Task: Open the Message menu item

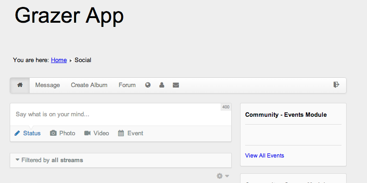Action: coord(48,85)
